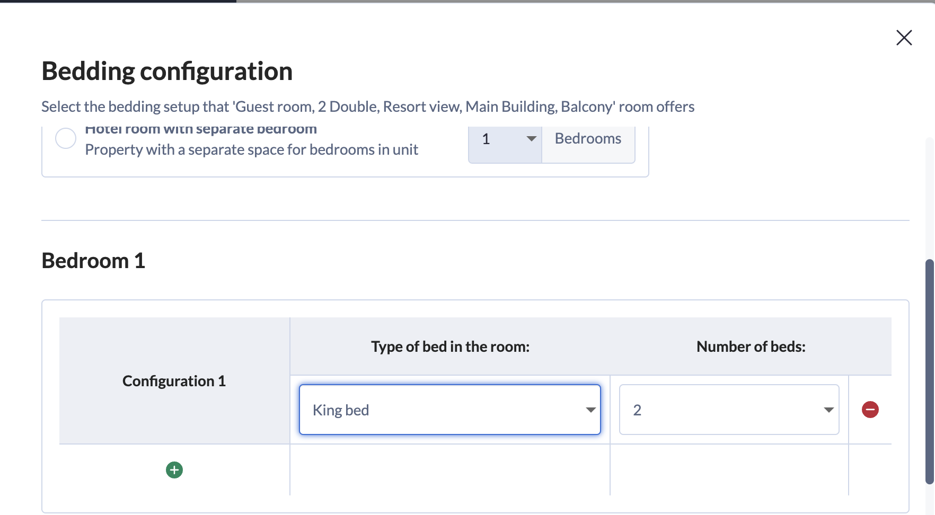Add a configuration with the green plus icon

pos(174,470)
